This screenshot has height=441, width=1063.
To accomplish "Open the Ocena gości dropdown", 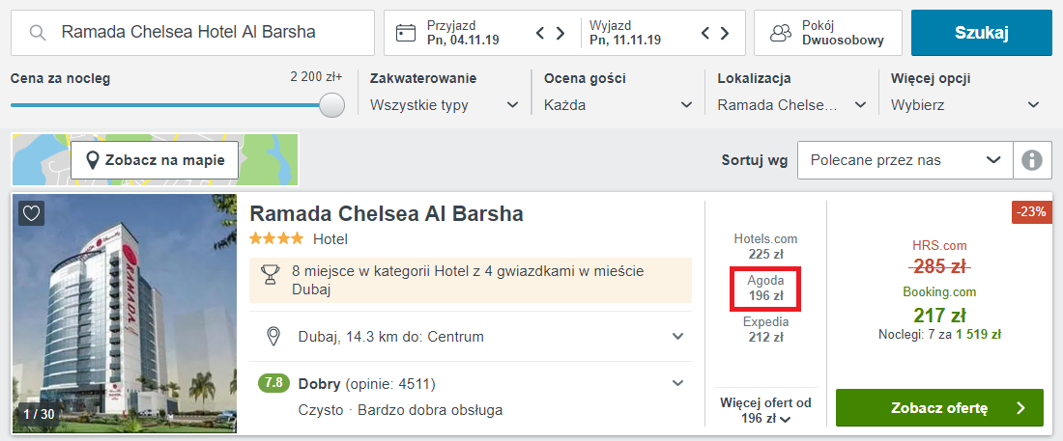I will point(618,104).
